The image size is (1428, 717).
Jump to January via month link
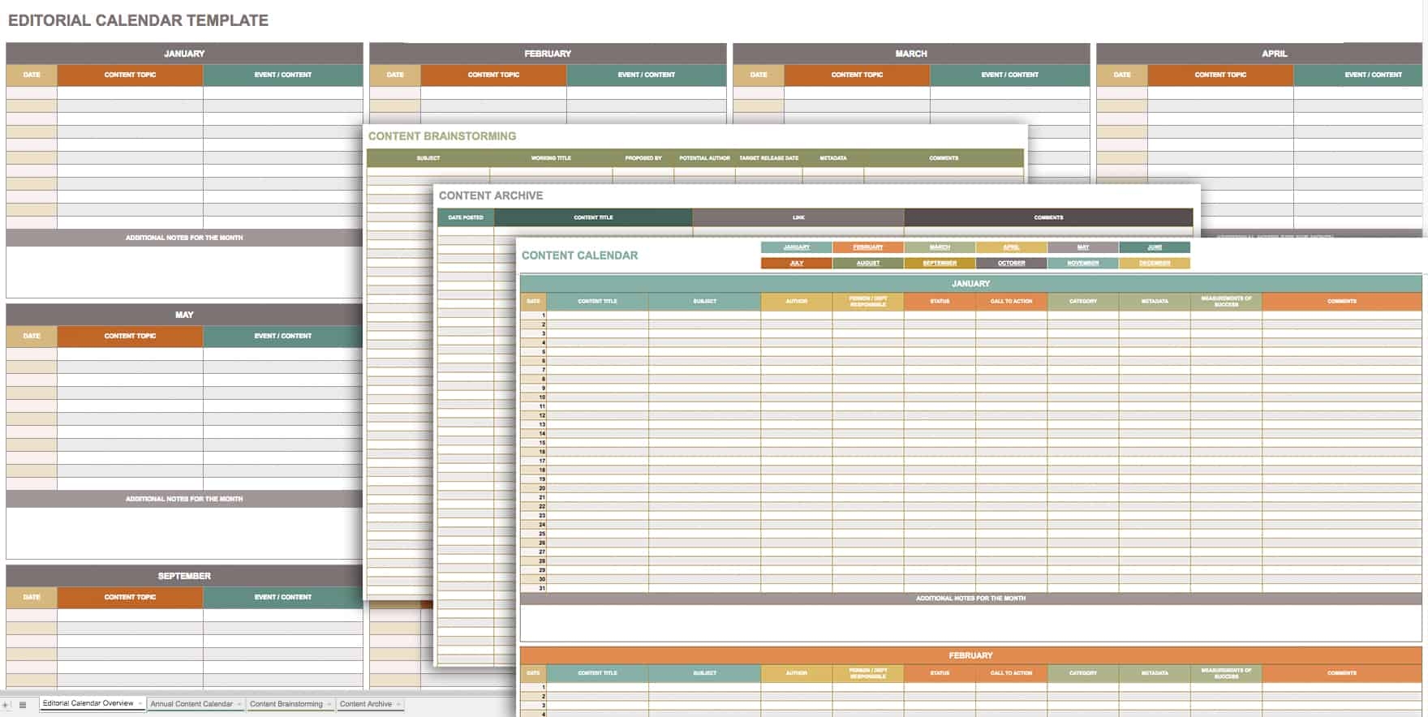tap(796, 247)
